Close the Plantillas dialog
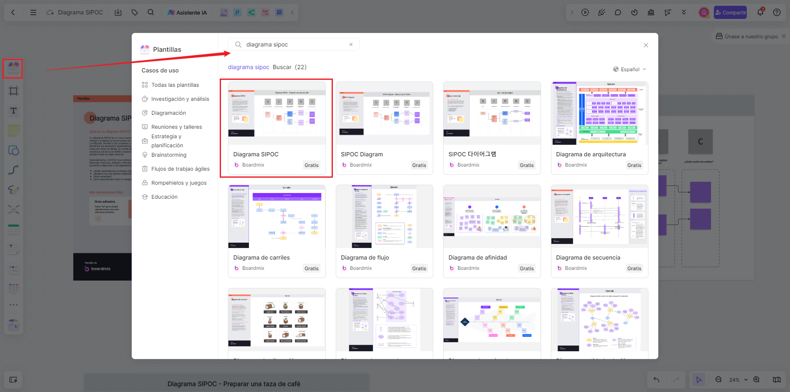The width and height of the screenshot is (790, 392). click(646, 45)
